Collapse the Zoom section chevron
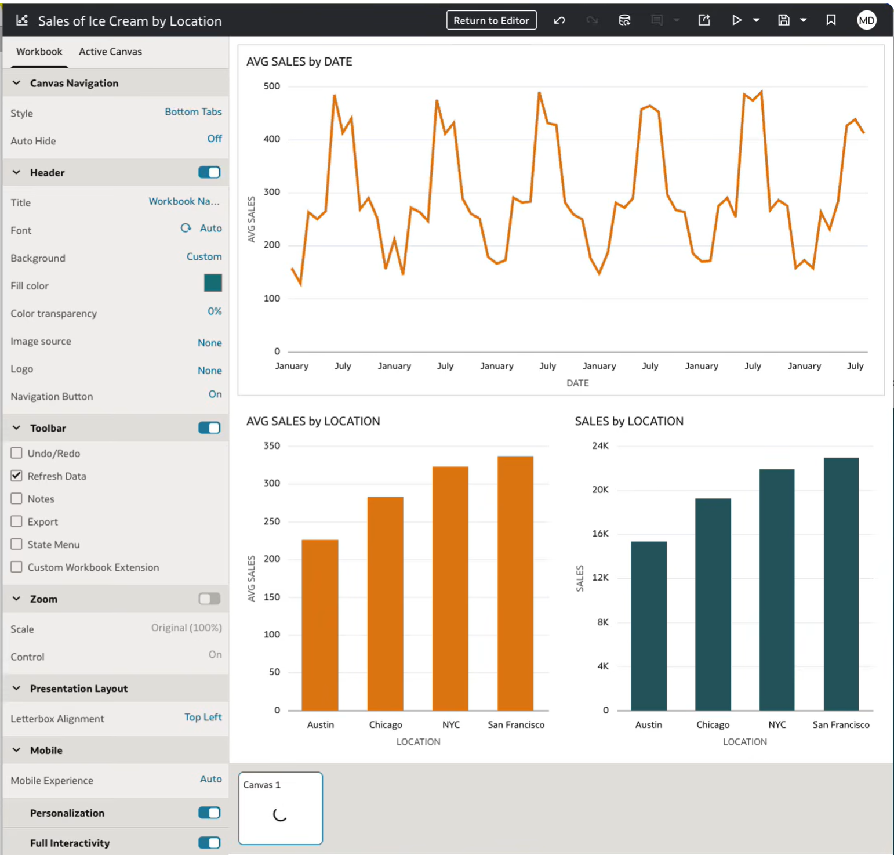 tap(17, 599)
